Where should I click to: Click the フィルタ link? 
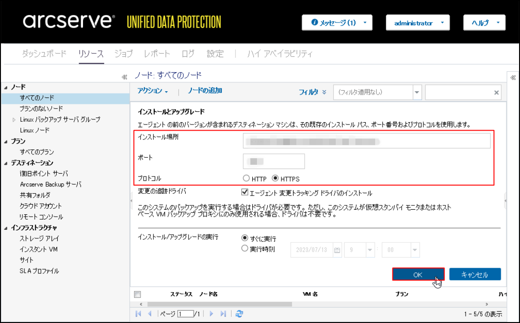309,92
